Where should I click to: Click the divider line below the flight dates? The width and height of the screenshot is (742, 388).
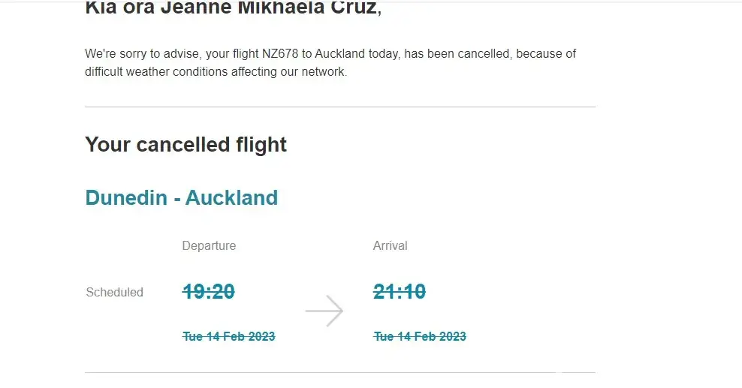339,372
